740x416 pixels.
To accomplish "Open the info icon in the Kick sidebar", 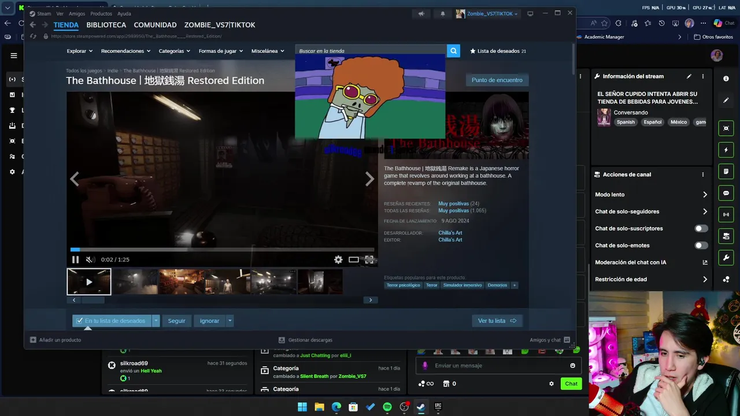I will click(726, 79).
